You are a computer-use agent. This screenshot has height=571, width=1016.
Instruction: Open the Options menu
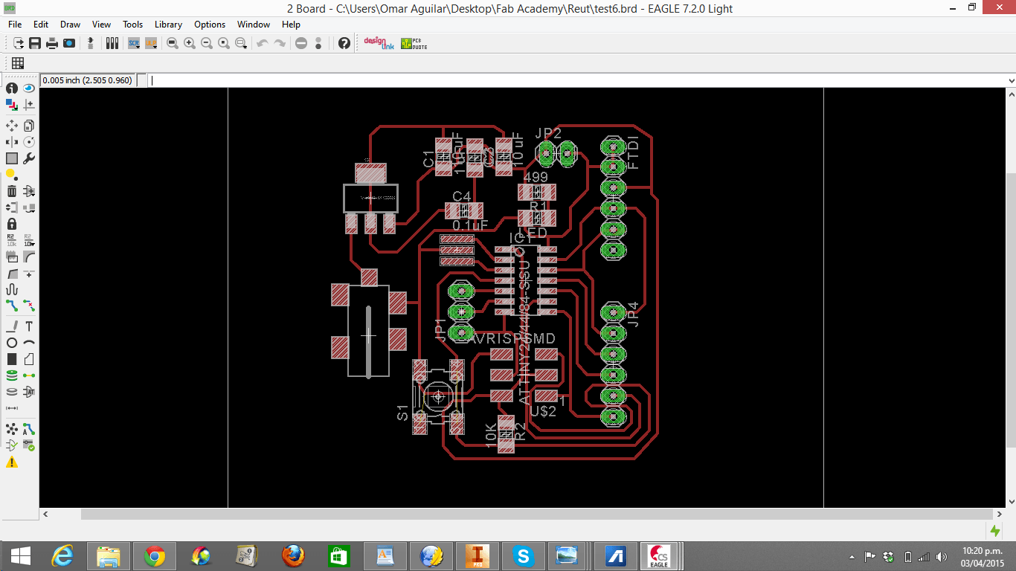click(210, 25)
